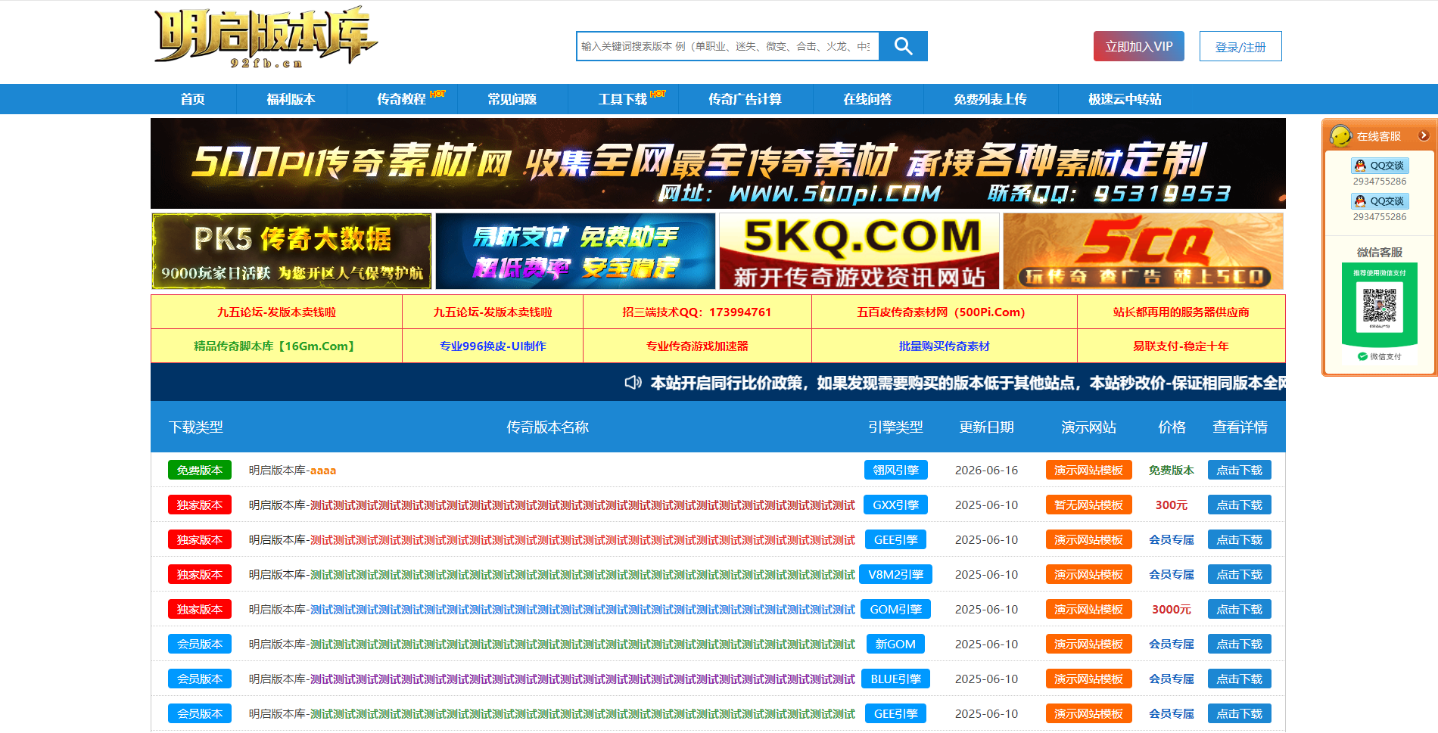The image size is (1438, 733).
Task: Open 福利版本 navigation item
Action: point(291,99)
